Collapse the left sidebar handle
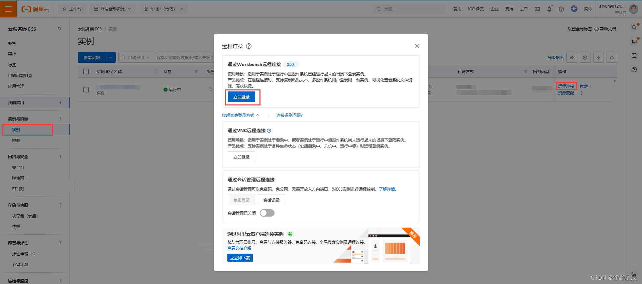The height and width of the screenshot is (284, 642). pyautogui.click(x=72, y=185)
